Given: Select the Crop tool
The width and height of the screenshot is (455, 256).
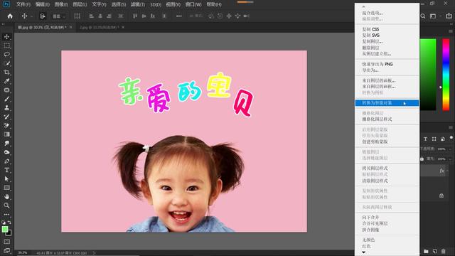Looking at the screenshot, I should [6, 73].
